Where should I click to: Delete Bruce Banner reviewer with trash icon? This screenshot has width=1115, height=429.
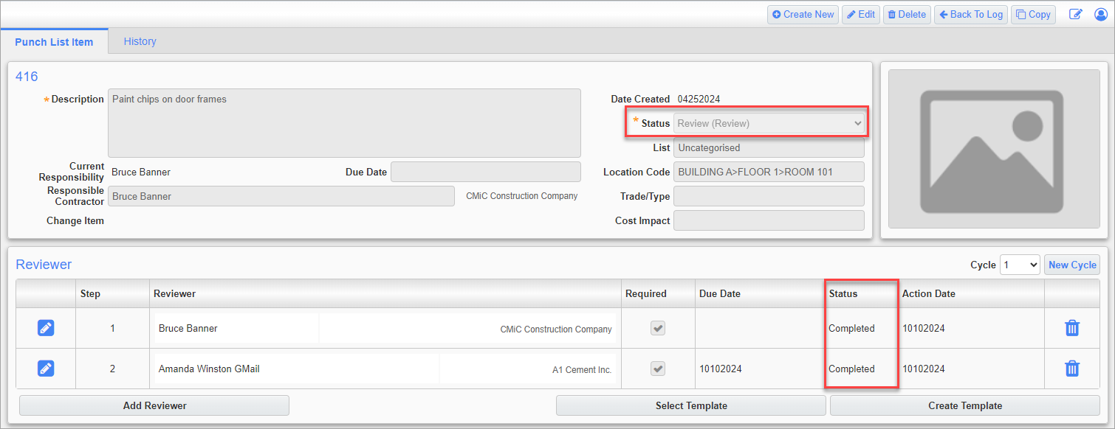click(x=1072, y=327)
